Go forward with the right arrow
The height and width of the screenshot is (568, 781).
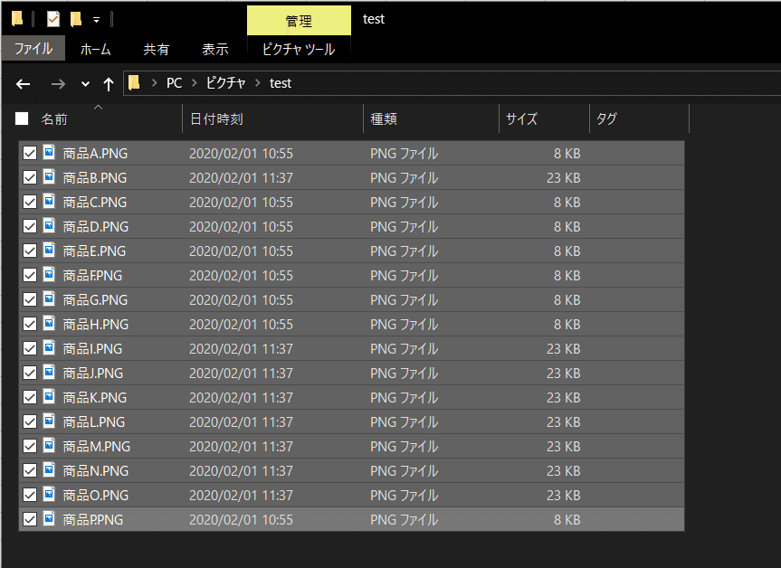58,83
